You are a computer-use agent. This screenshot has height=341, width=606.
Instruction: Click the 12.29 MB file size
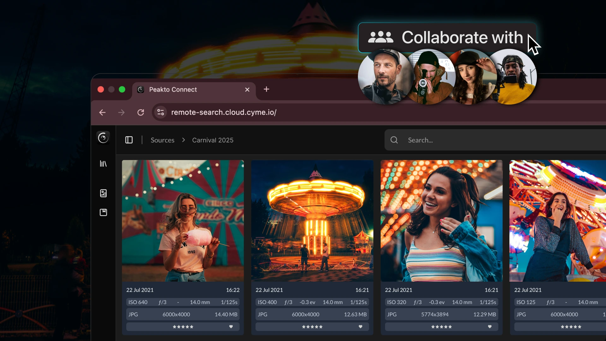[x=484, y=314]
